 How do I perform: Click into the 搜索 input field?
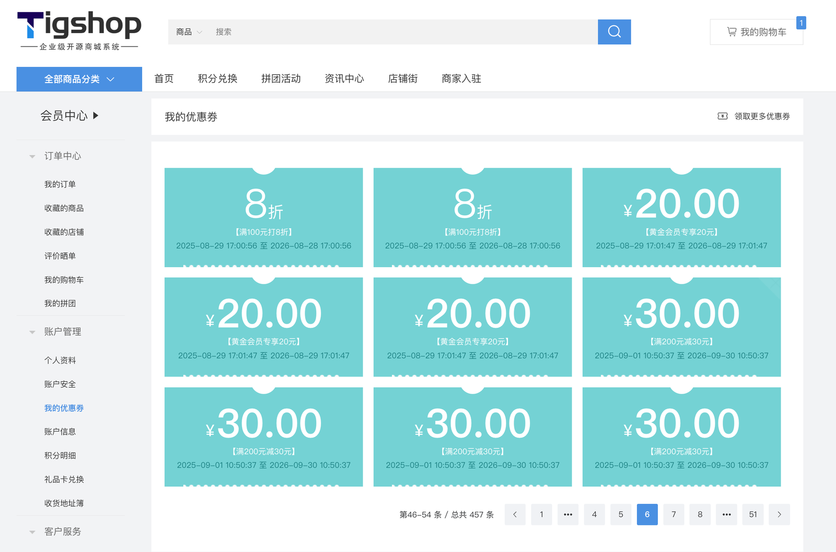(x=402, y=32)
